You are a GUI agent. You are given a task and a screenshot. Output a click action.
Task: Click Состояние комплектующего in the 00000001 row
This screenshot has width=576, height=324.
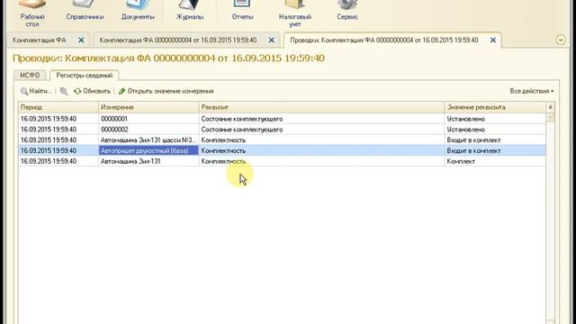[242, 119]
